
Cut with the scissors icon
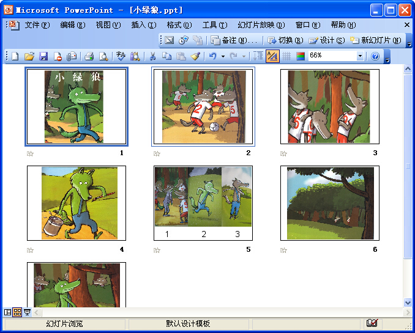(x=152, y=56)
